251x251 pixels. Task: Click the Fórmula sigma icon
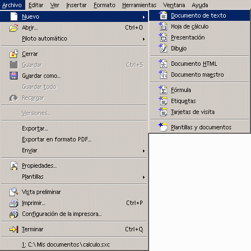[x=163, y=90]
